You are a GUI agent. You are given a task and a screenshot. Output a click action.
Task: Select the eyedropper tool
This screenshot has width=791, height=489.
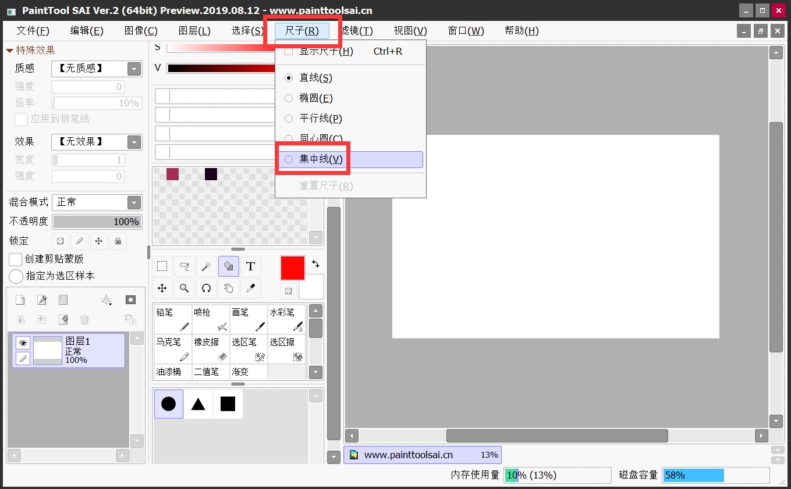point(250,288)
